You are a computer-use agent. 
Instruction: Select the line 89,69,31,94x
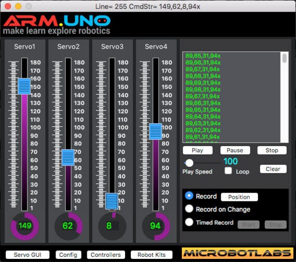tap(203, 83)
